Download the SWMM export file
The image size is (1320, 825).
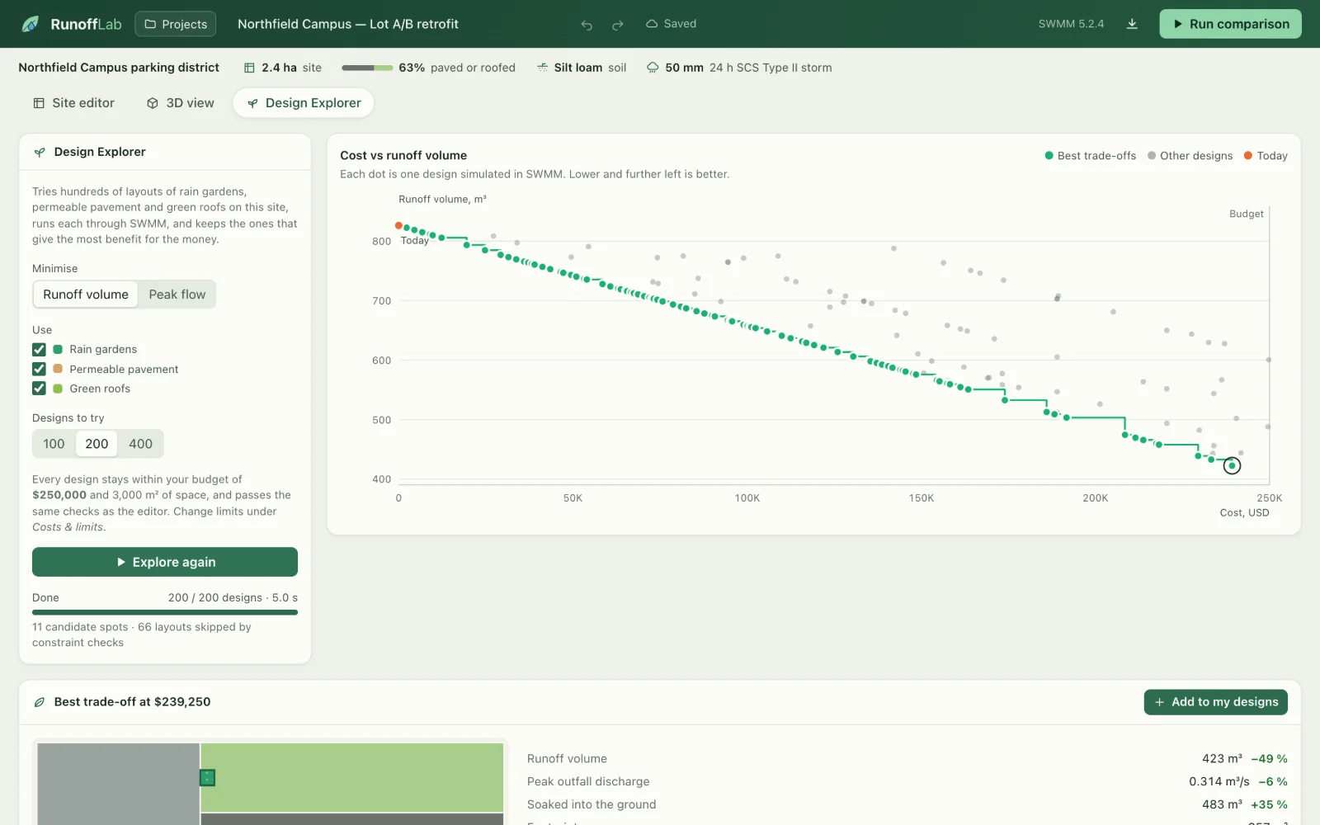click(1132, 24)
